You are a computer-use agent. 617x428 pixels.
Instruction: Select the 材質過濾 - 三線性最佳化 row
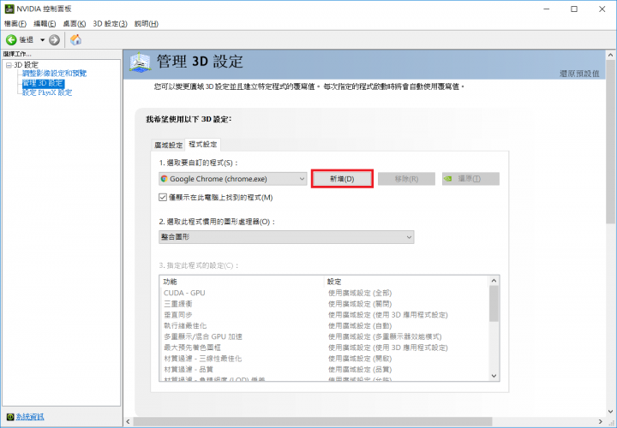pos(324,359)
